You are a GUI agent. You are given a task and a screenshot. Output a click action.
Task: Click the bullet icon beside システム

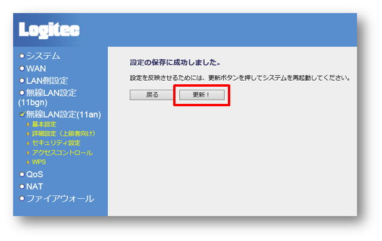22,56
